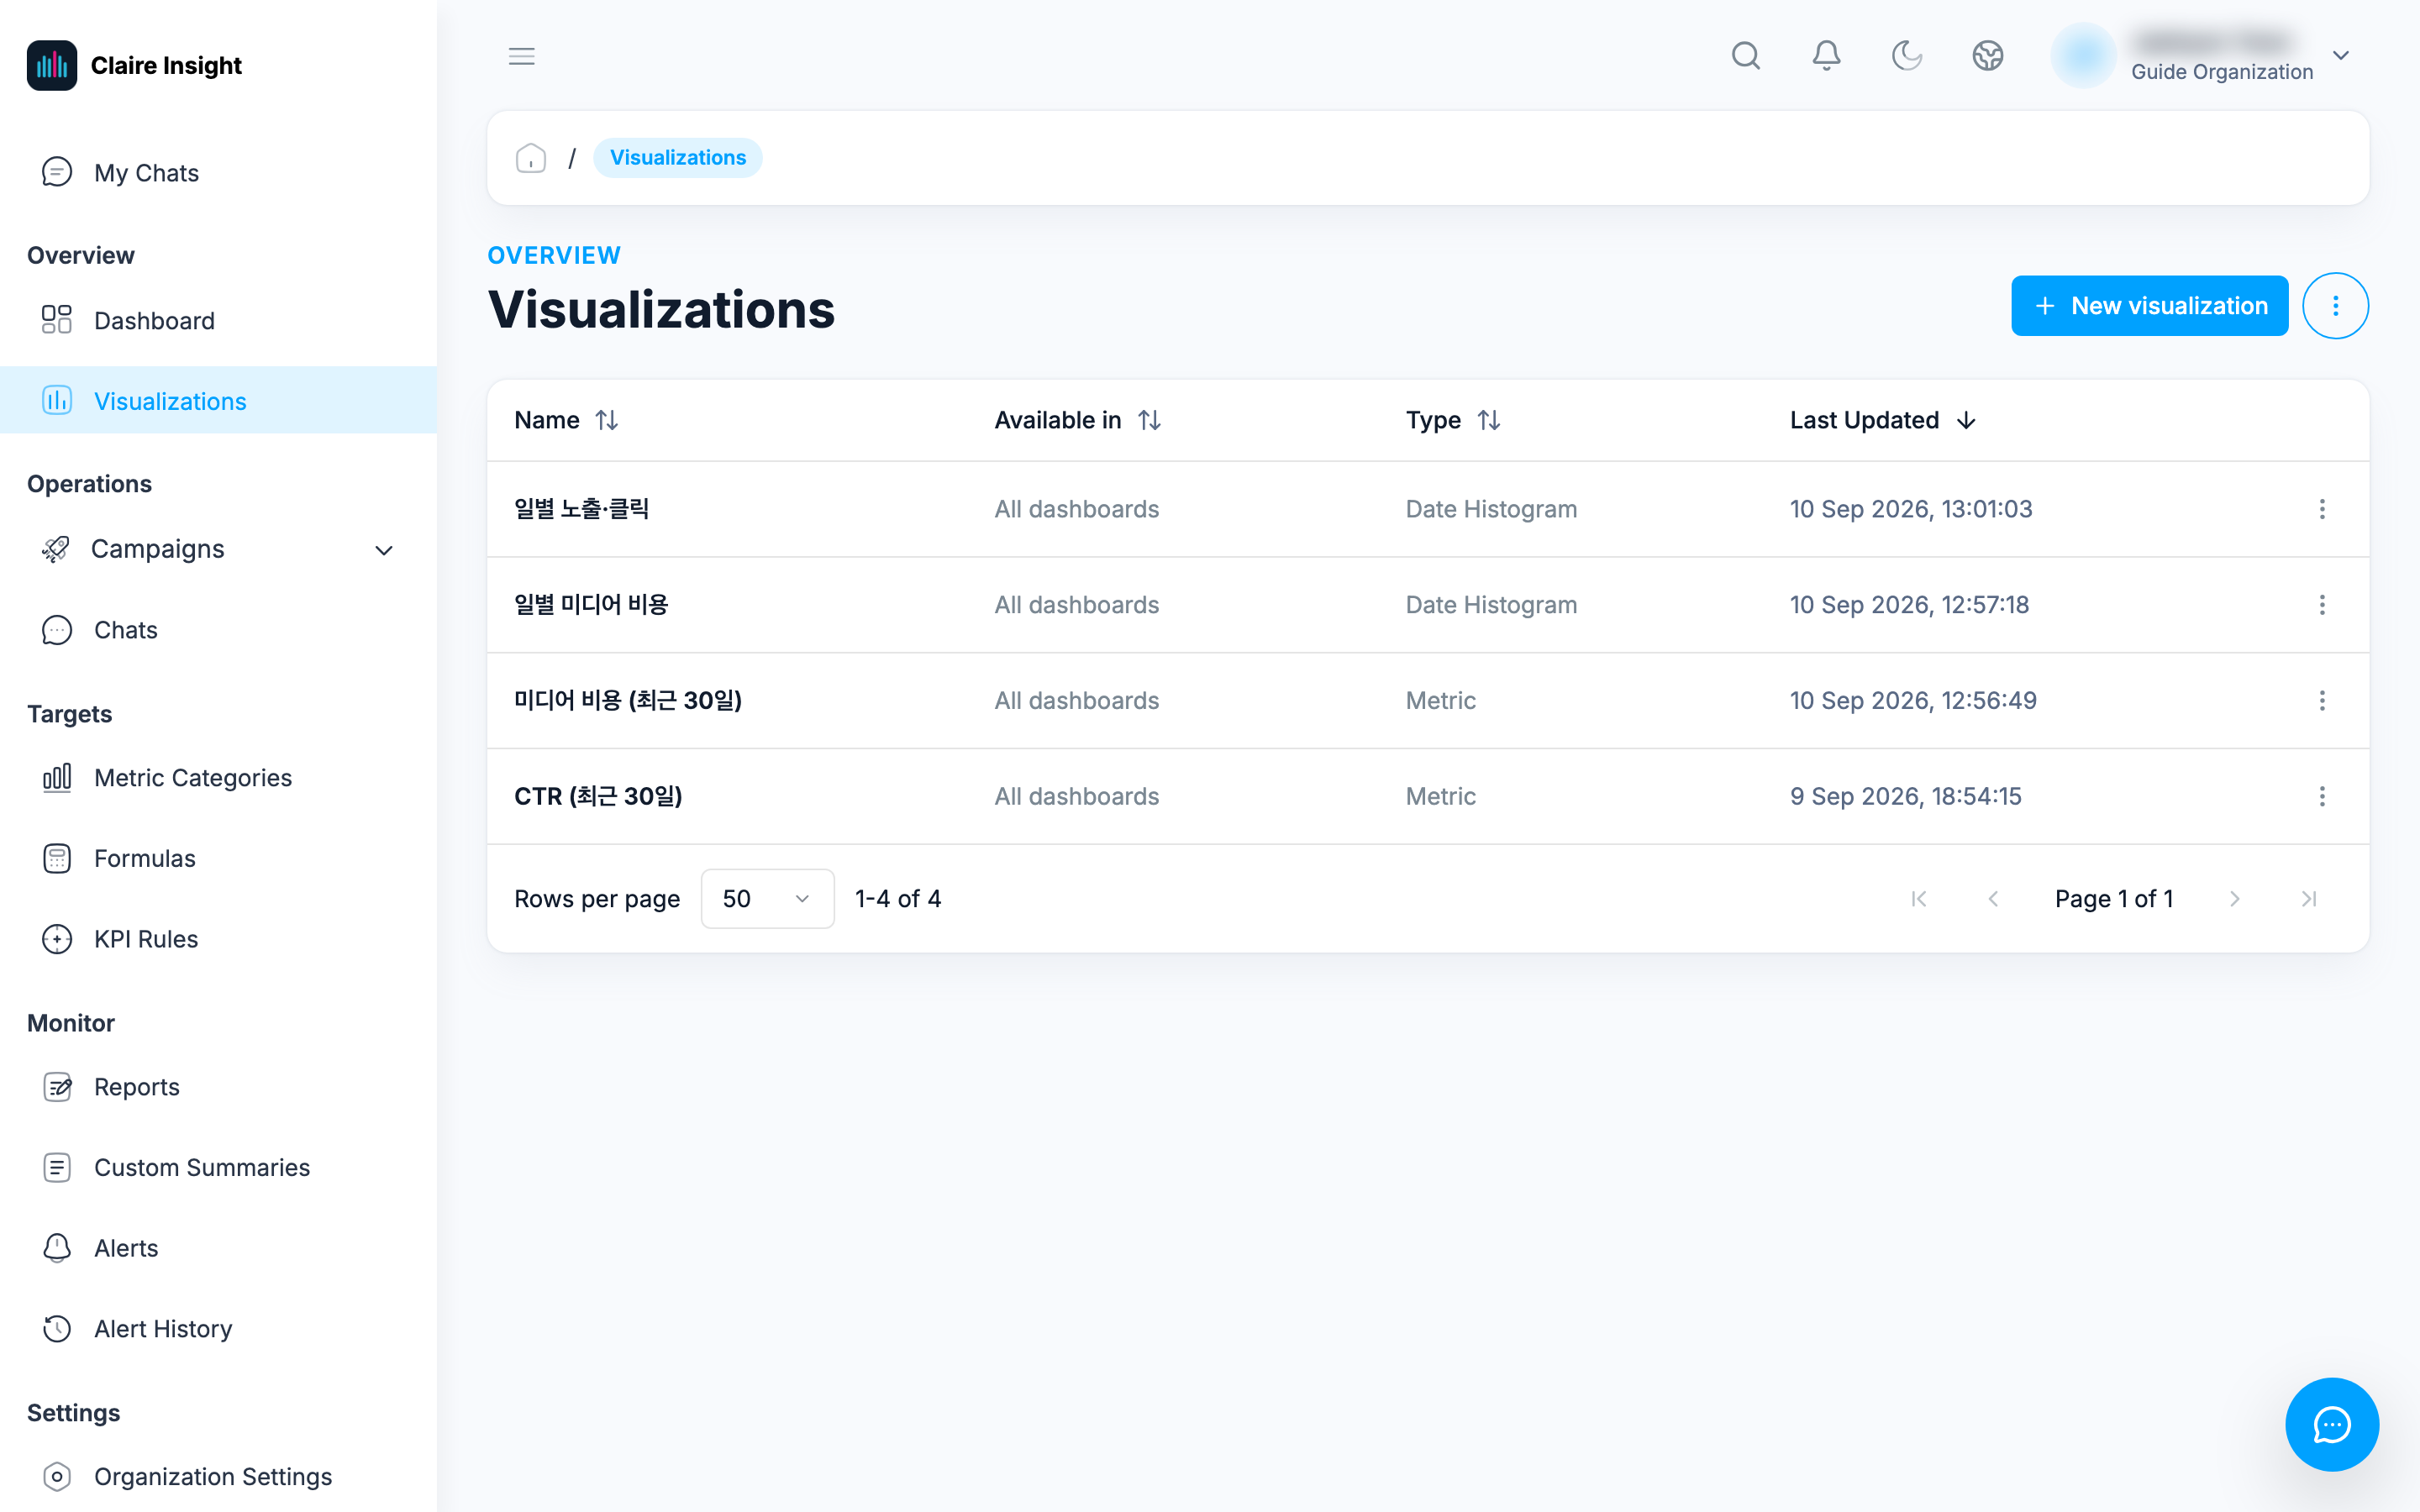The image size is (2420, 1512).
Task: Expand the Campaigns menu chevron
Action: (x=384, y=550)
